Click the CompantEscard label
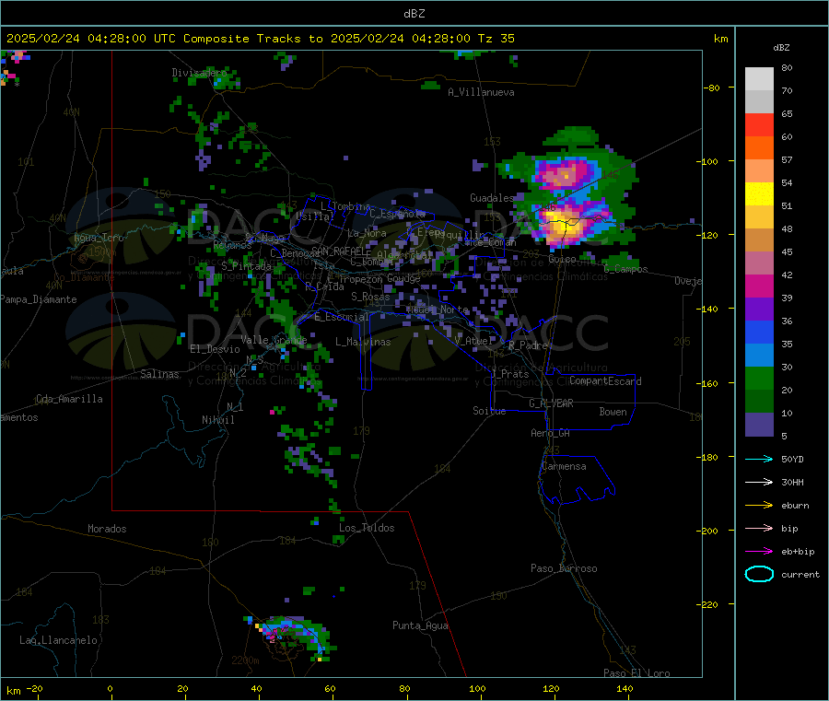 [605, 380]
